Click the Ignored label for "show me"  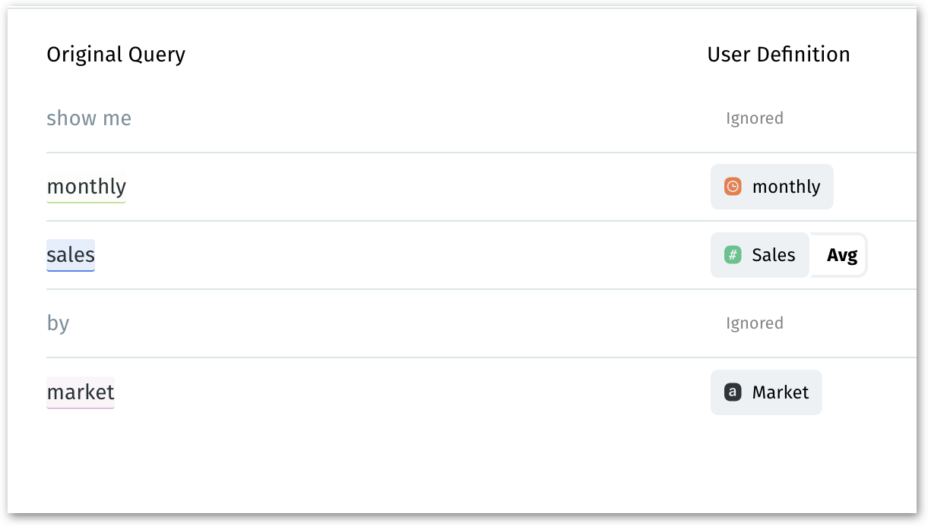tap(754, 118)
